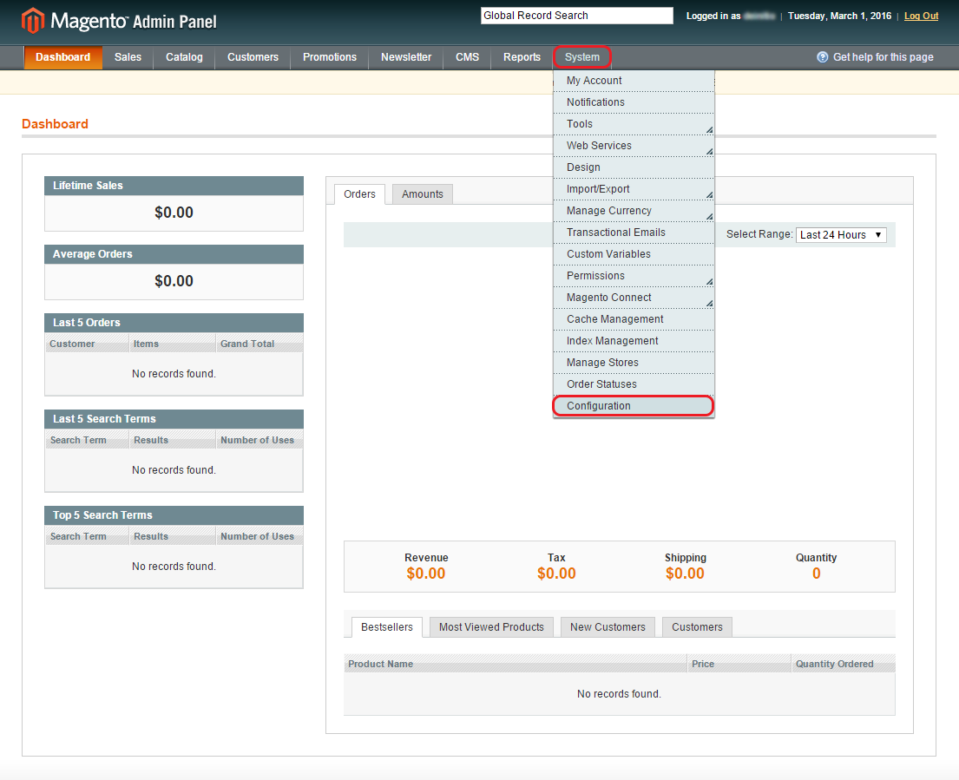
Task: Expand the Permissions submenu
Action: point(634,276)
